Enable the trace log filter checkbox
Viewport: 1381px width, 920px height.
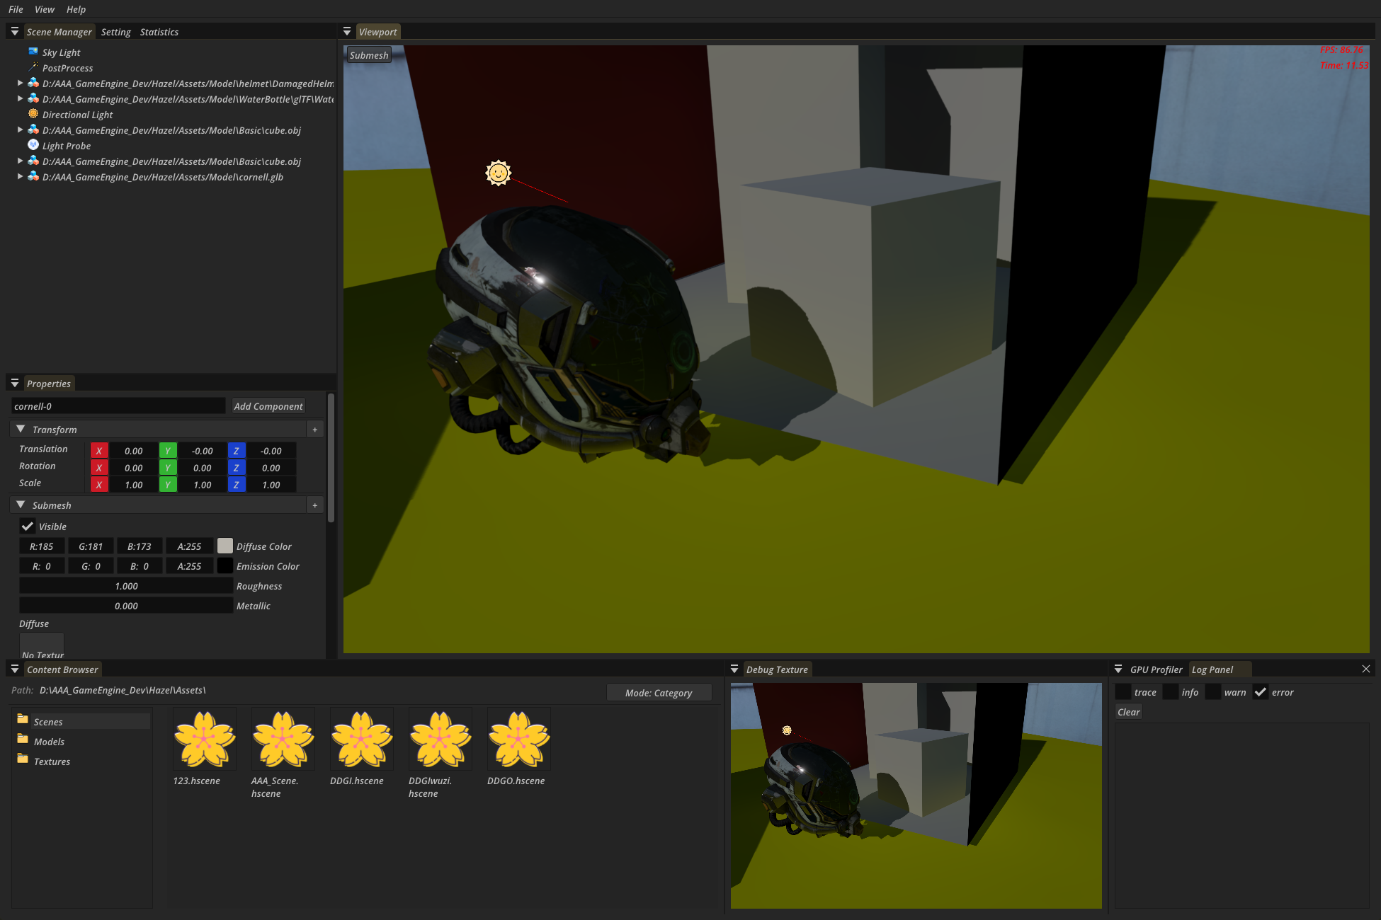pyautogui.click(x=1123, y=692)
